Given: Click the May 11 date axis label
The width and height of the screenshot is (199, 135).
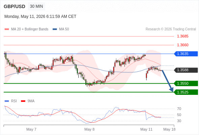Looking at the screenshot, I should pyautogui.click(x=146, y=129).
